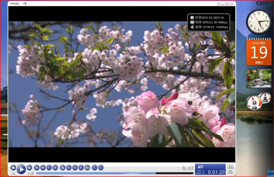274x177 pixels.
Task: Minimize the PowerDVD window
Action: pos(223,4)
